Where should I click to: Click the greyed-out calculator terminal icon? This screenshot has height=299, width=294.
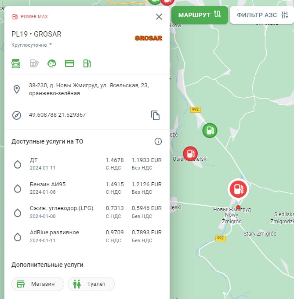34,63
